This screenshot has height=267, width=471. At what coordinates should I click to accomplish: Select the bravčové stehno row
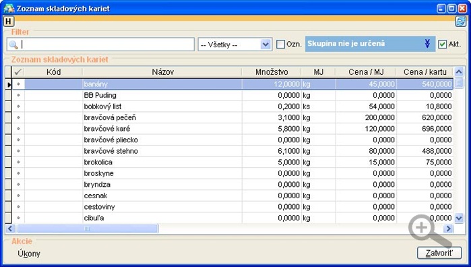pos(232,150)
